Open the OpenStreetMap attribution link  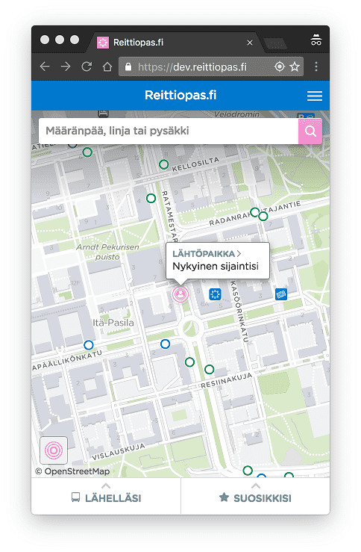coord(73,471)
